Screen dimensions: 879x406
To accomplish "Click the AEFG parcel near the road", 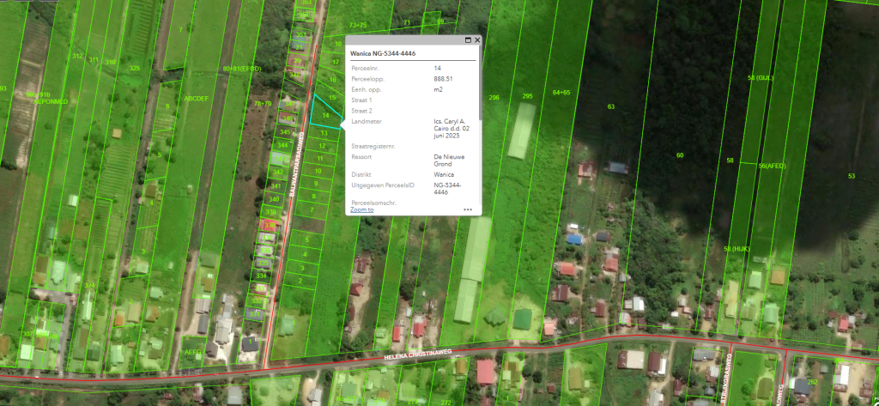I will (x=191, y=353).
